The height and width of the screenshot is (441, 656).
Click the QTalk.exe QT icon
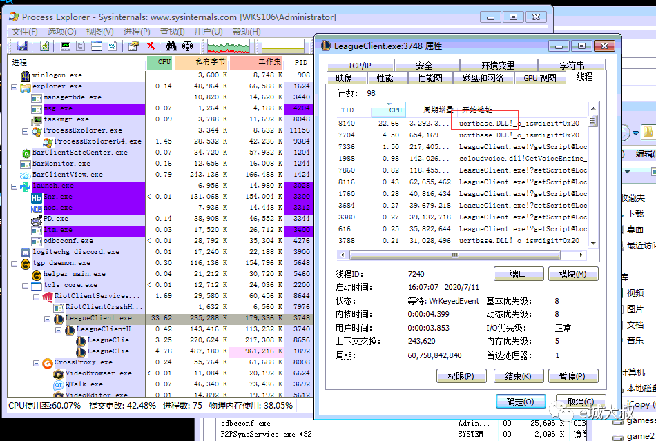point(59,384)
